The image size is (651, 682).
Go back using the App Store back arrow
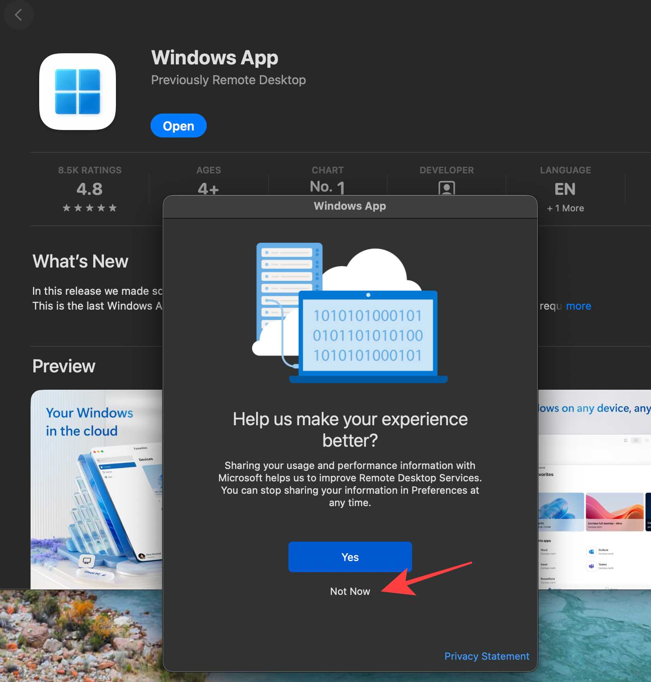click(18, 15)
